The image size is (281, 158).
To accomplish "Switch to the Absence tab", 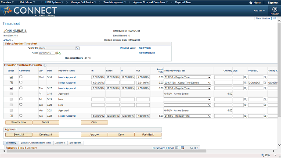I will [x=60, y=143].
